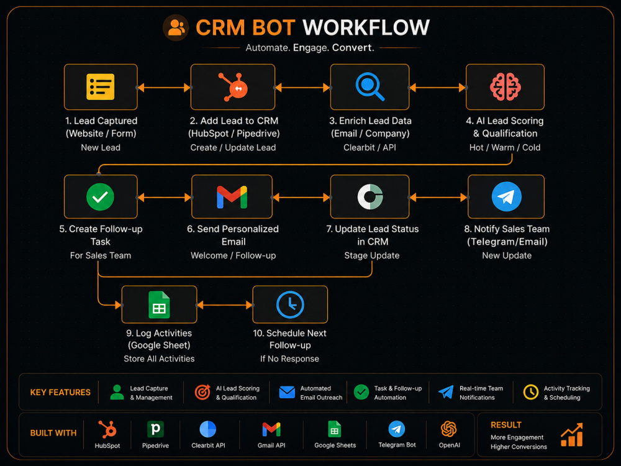Click 'Clearbit / API' subtitle under step 3
Screen dimensions: 621x466
coord(369,147)
